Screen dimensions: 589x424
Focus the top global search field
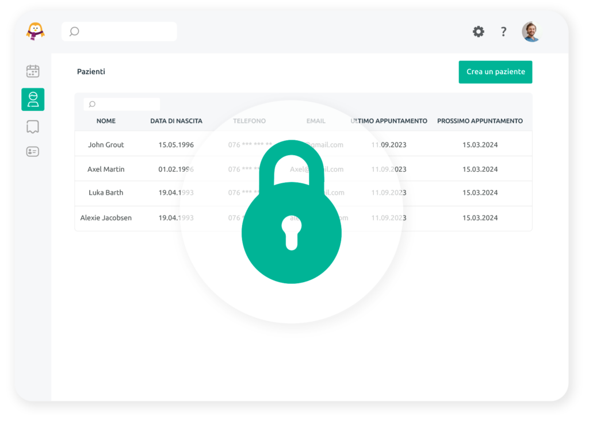click(x=119, y=32)
